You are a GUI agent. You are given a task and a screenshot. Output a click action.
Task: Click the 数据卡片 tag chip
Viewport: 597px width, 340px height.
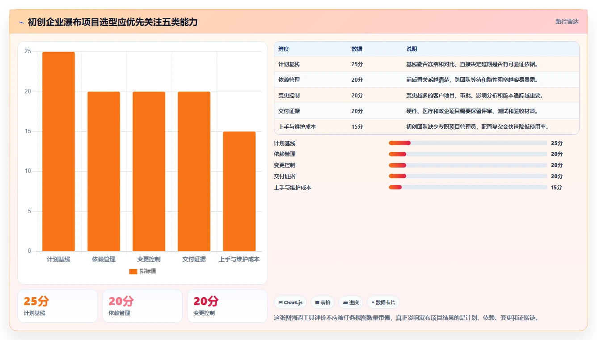click(383, 302)
